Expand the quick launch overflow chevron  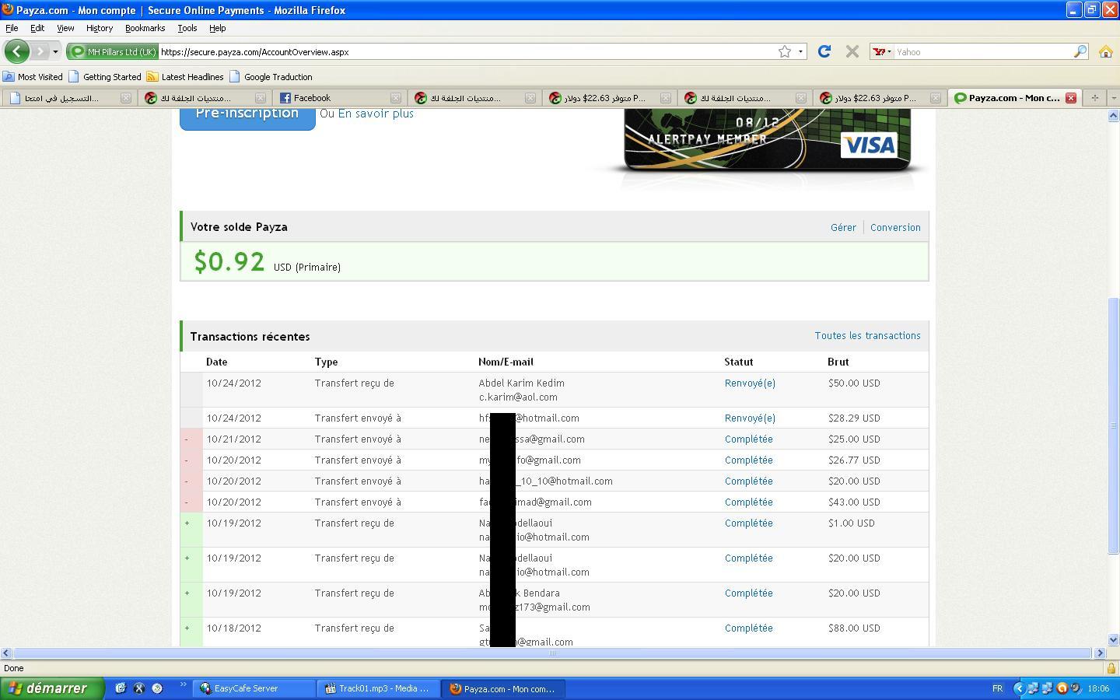[184, 685]
